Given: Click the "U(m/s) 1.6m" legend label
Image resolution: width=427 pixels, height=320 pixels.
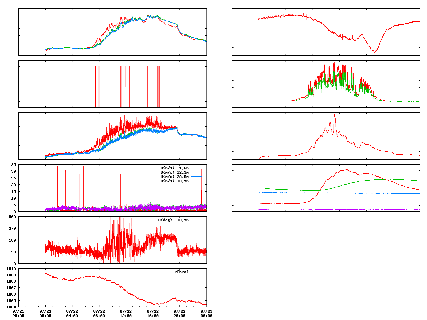Looking at the screenshot, I should pos(174,168).
